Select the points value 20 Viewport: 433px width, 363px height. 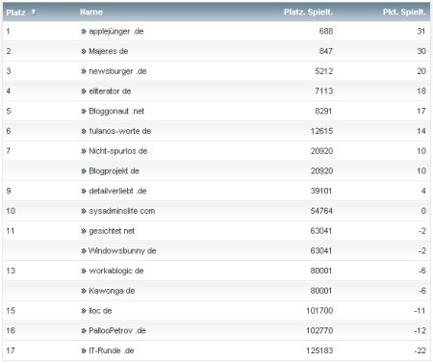click(x=421, y=71)
